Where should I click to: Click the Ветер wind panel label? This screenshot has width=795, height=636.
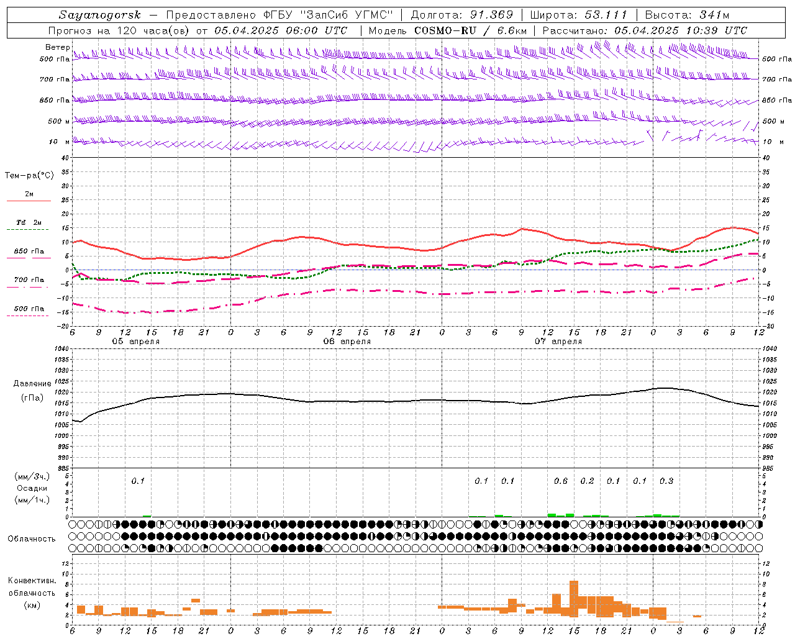click(x=57, y=47)
